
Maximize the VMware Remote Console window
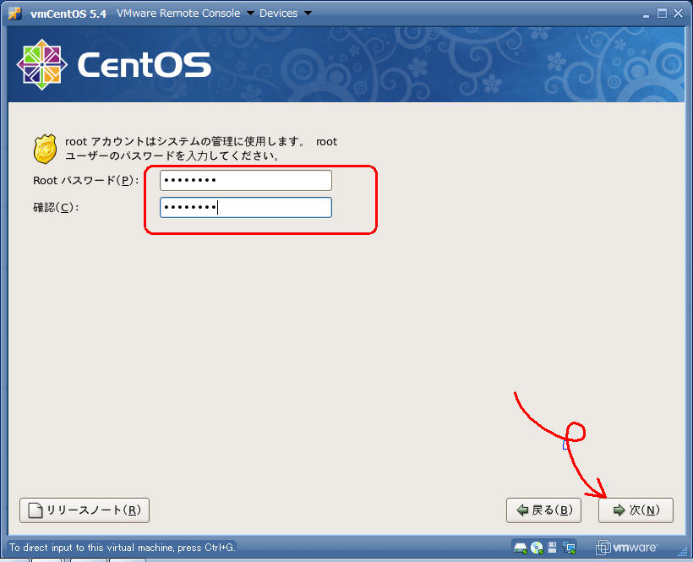coord(662,14)
